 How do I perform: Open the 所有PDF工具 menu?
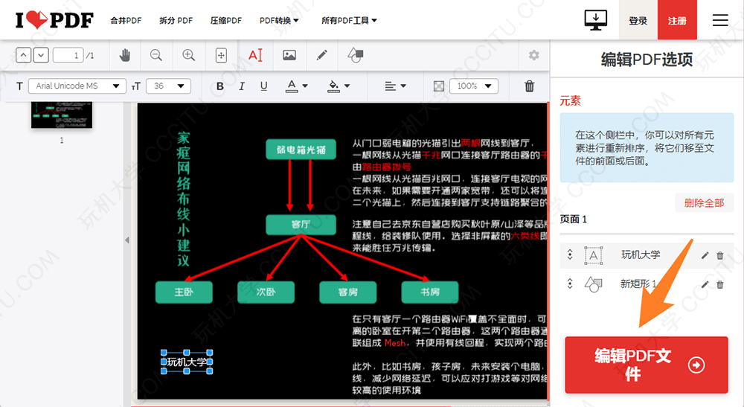tap(349, 20)
